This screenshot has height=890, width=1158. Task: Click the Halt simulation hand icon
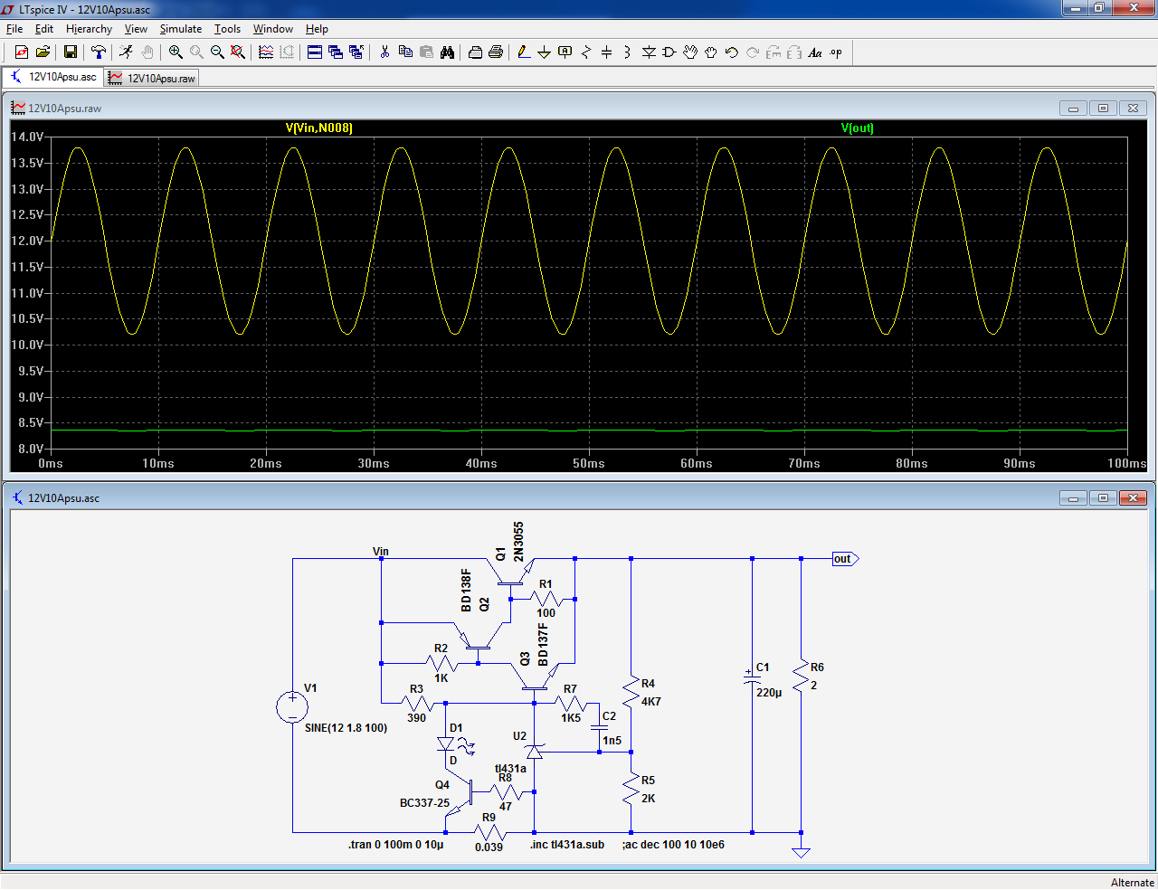click(x=147, y=52)
